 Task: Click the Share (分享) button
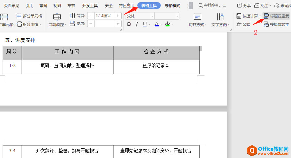(244, 6)
